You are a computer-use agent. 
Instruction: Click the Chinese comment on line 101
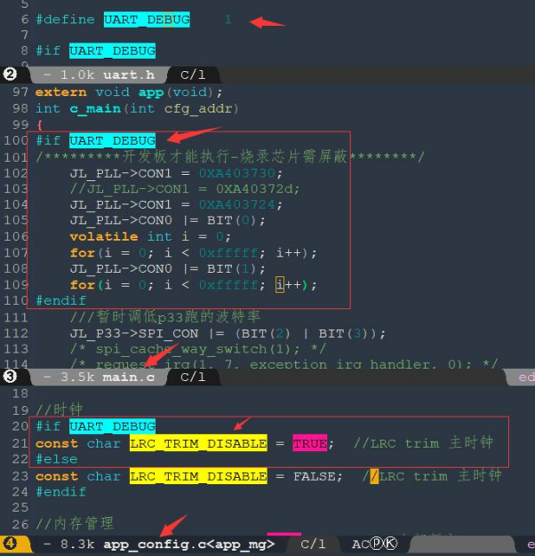230,156
